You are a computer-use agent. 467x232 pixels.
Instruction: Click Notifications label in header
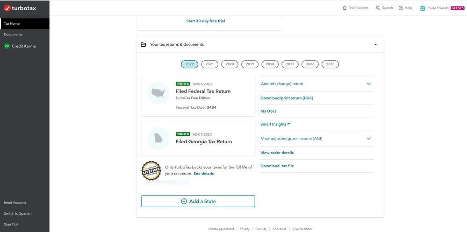coord(358,8)
